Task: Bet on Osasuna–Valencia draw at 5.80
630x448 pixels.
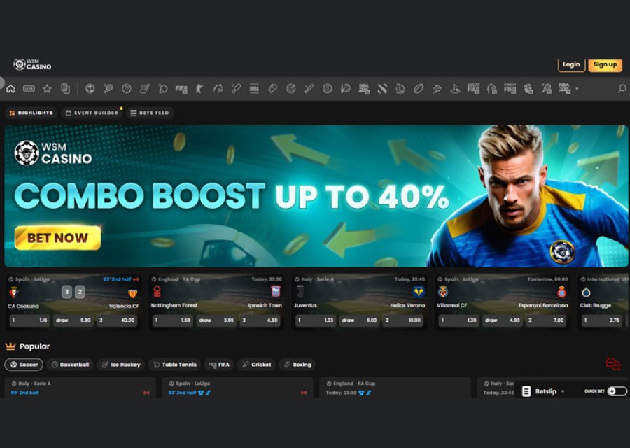Action: 73,321
